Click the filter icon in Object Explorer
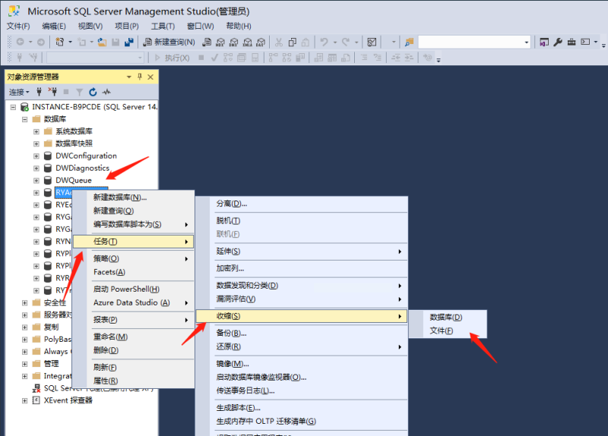 (80, 92)
